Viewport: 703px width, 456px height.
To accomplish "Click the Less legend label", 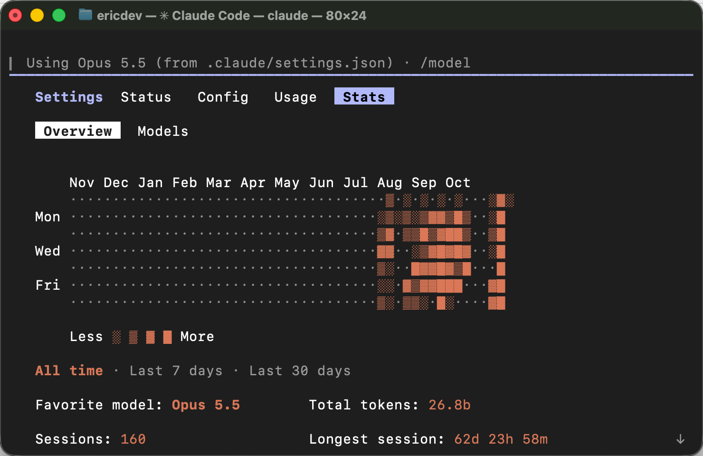I will pos(86,336).
